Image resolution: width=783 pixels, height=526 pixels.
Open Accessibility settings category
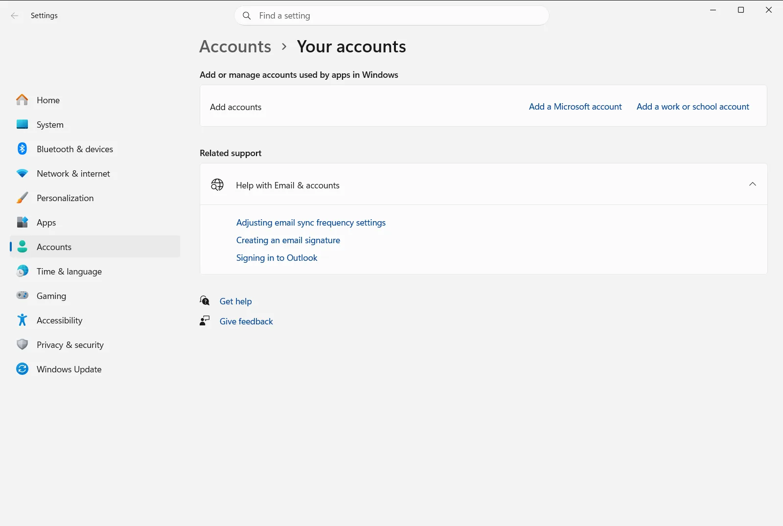95,320
